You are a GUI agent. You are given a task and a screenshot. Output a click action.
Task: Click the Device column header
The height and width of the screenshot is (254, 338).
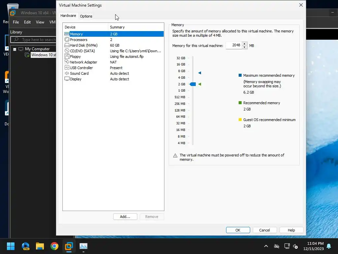(85, 27)
